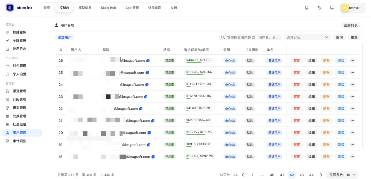Open the 每页条数 page size dropdown

tap(342, 175)
